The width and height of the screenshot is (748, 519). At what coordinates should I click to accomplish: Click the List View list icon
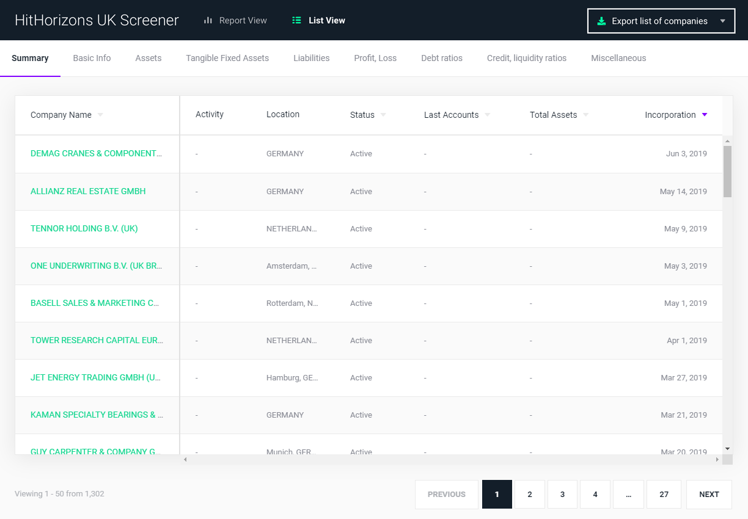(x=296, y=20)
